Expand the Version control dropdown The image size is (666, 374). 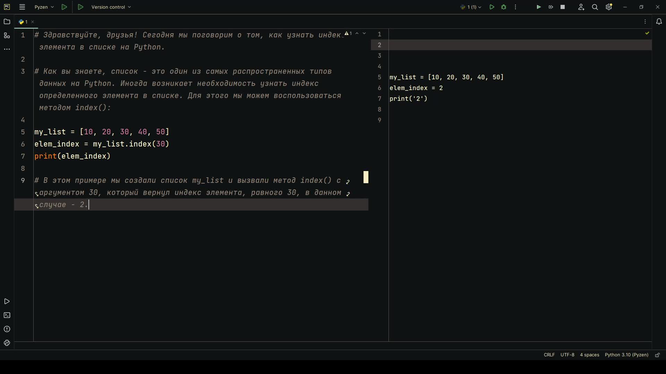(x=111, y=7)
